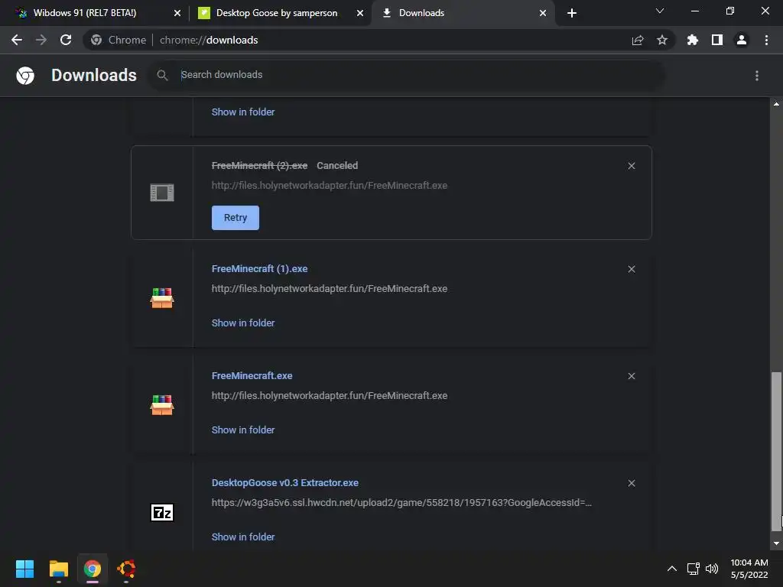The height and width of the screenshot is (587, 783).
Task: Open File Explorer from the taskbar
Action: [58, 569]
